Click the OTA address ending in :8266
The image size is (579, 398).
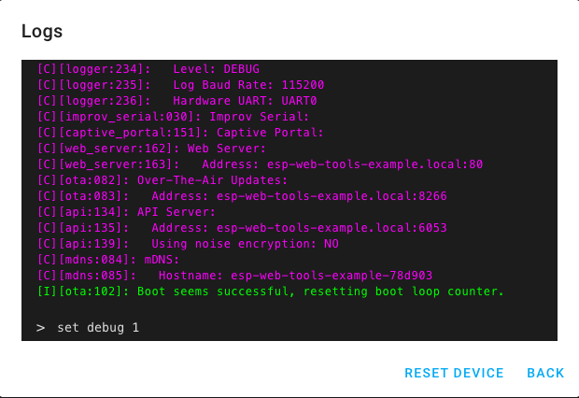coord(299,196)
